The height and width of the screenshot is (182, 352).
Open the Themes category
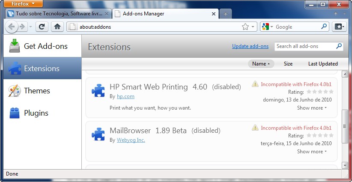click(42, 91)
